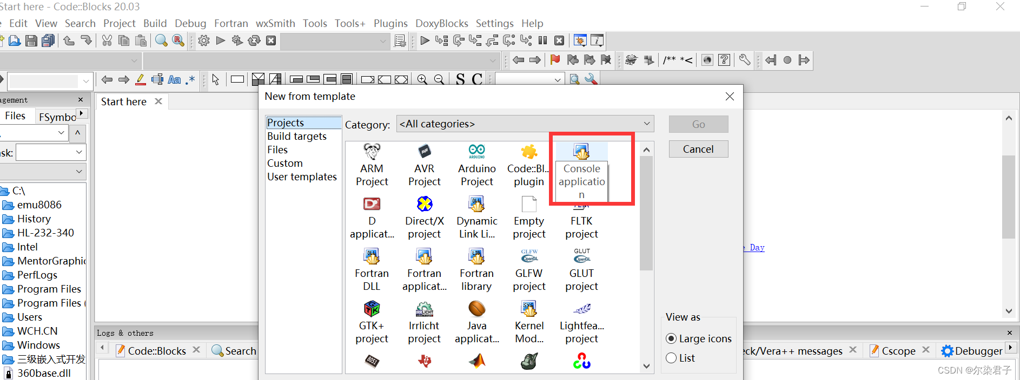Select the Kernel Mode driver template

tap(529, 322)
